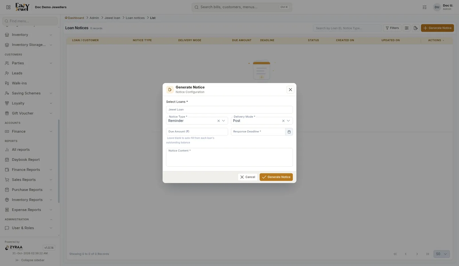Cancel the notice configuration dialog
The height and width of the screenshot is (266, 459).
pos(248,177)
